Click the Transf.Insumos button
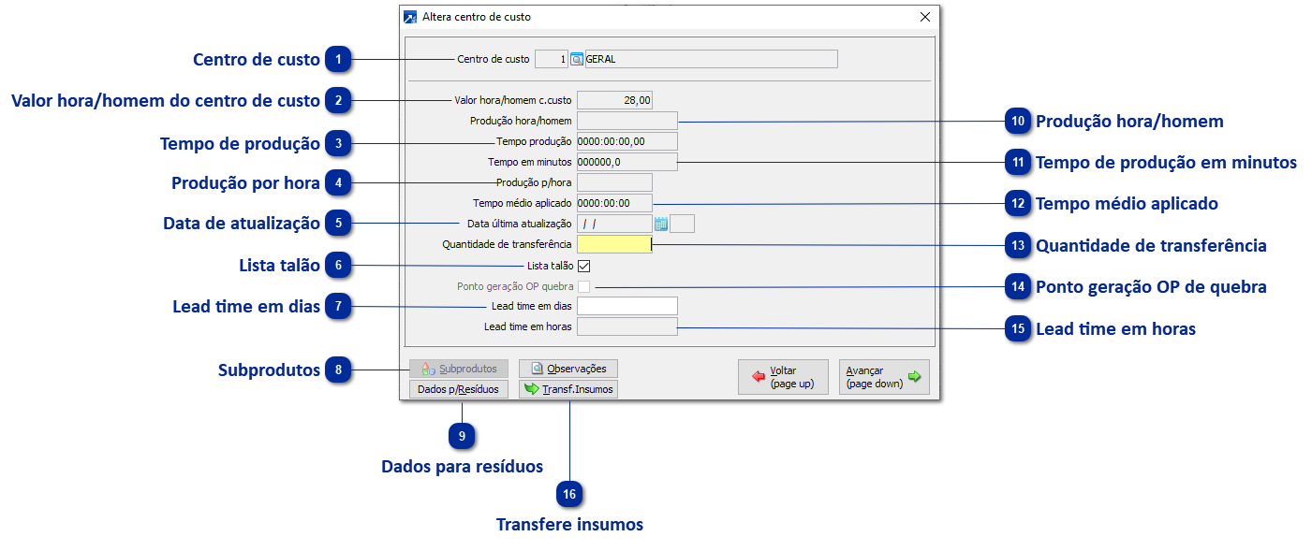Screen dimensions: 1312x551 [x=568, y=389]
